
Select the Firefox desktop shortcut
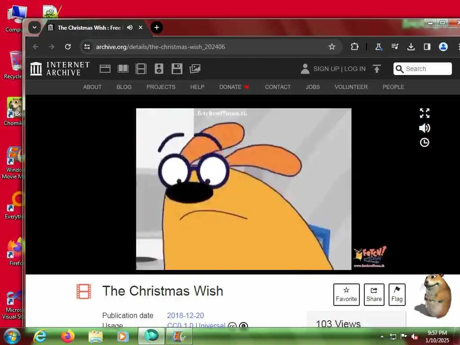tap(15, 252)
